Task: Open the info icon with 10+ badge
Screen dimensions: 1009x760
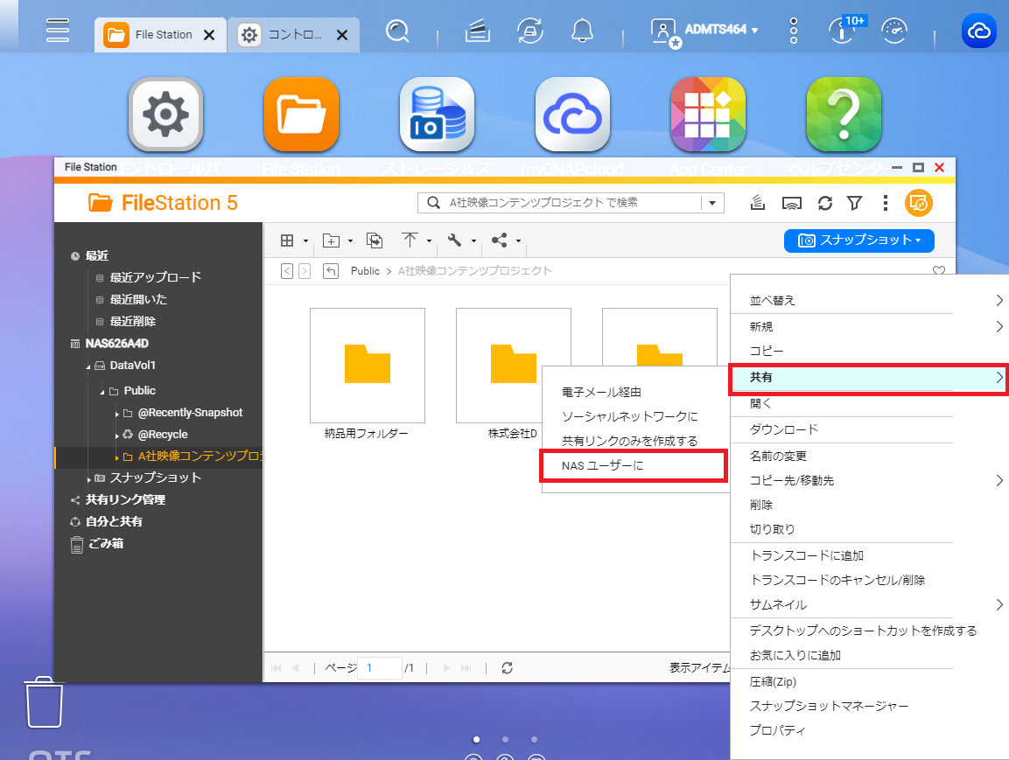Action: [x=844, y=31]
